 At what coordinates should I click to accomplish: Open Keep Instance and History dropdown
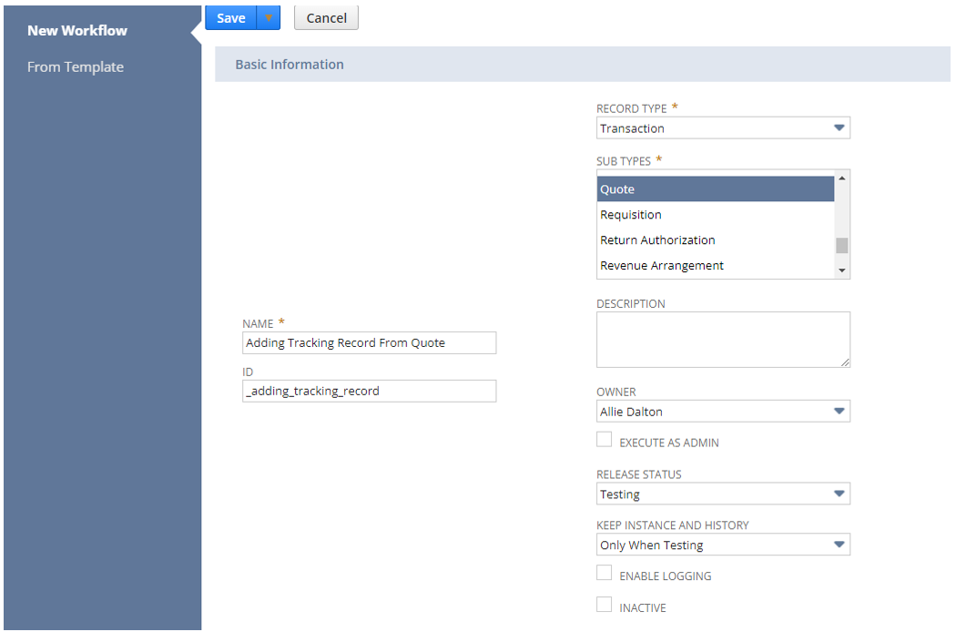click(x=723, y=545)
